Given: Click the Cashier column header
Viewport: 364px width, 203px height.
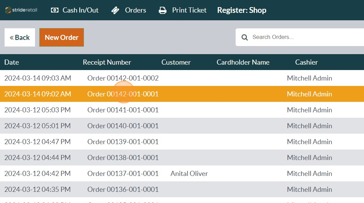Looking at the screenshot, I should tap(306, 62).
